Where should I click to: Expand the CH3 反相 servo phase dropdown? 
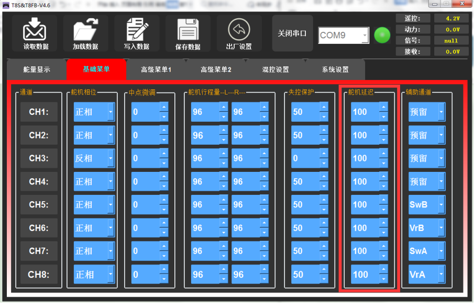click(x=111, y=158)
